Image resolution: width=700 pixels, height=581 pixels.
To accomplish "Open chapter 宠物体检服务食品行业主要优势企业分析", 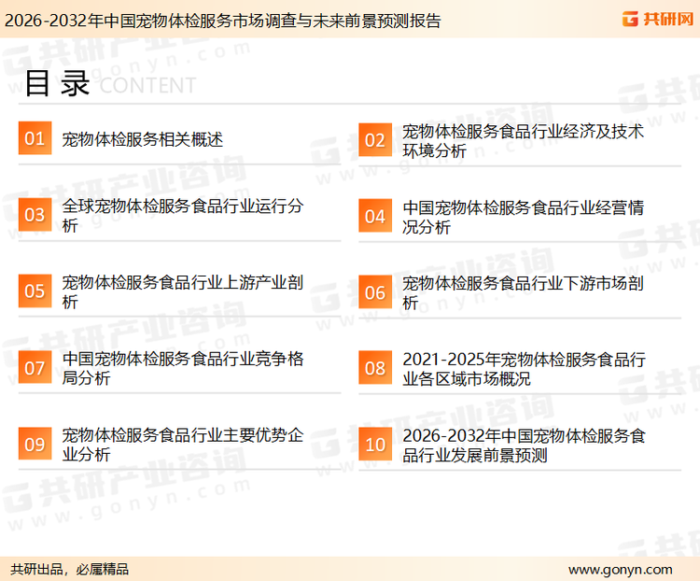I will pos(183,445).
